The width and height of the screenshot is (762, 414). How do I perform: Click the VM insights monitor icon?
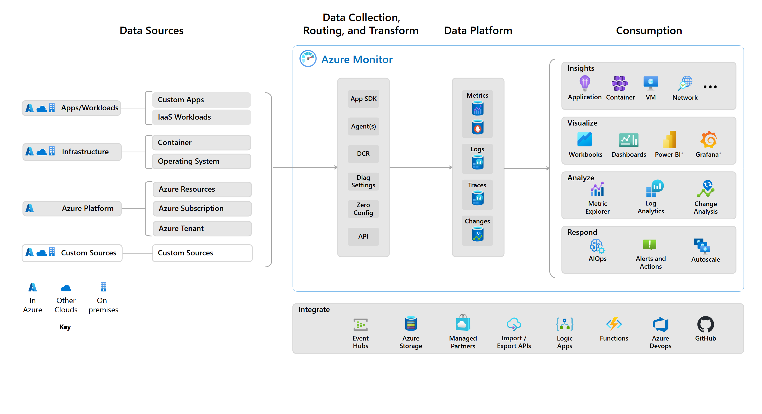(651, 83)
